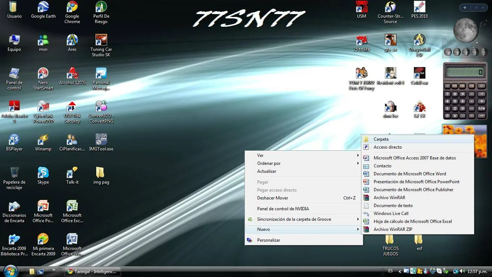Click the calculator equals key
The width and height of the screenshot is (492, 277).
pyautogui.click(x=482, y=116)
